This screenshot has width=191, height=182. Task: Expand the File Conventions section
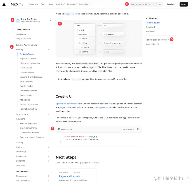click(49, 181)
